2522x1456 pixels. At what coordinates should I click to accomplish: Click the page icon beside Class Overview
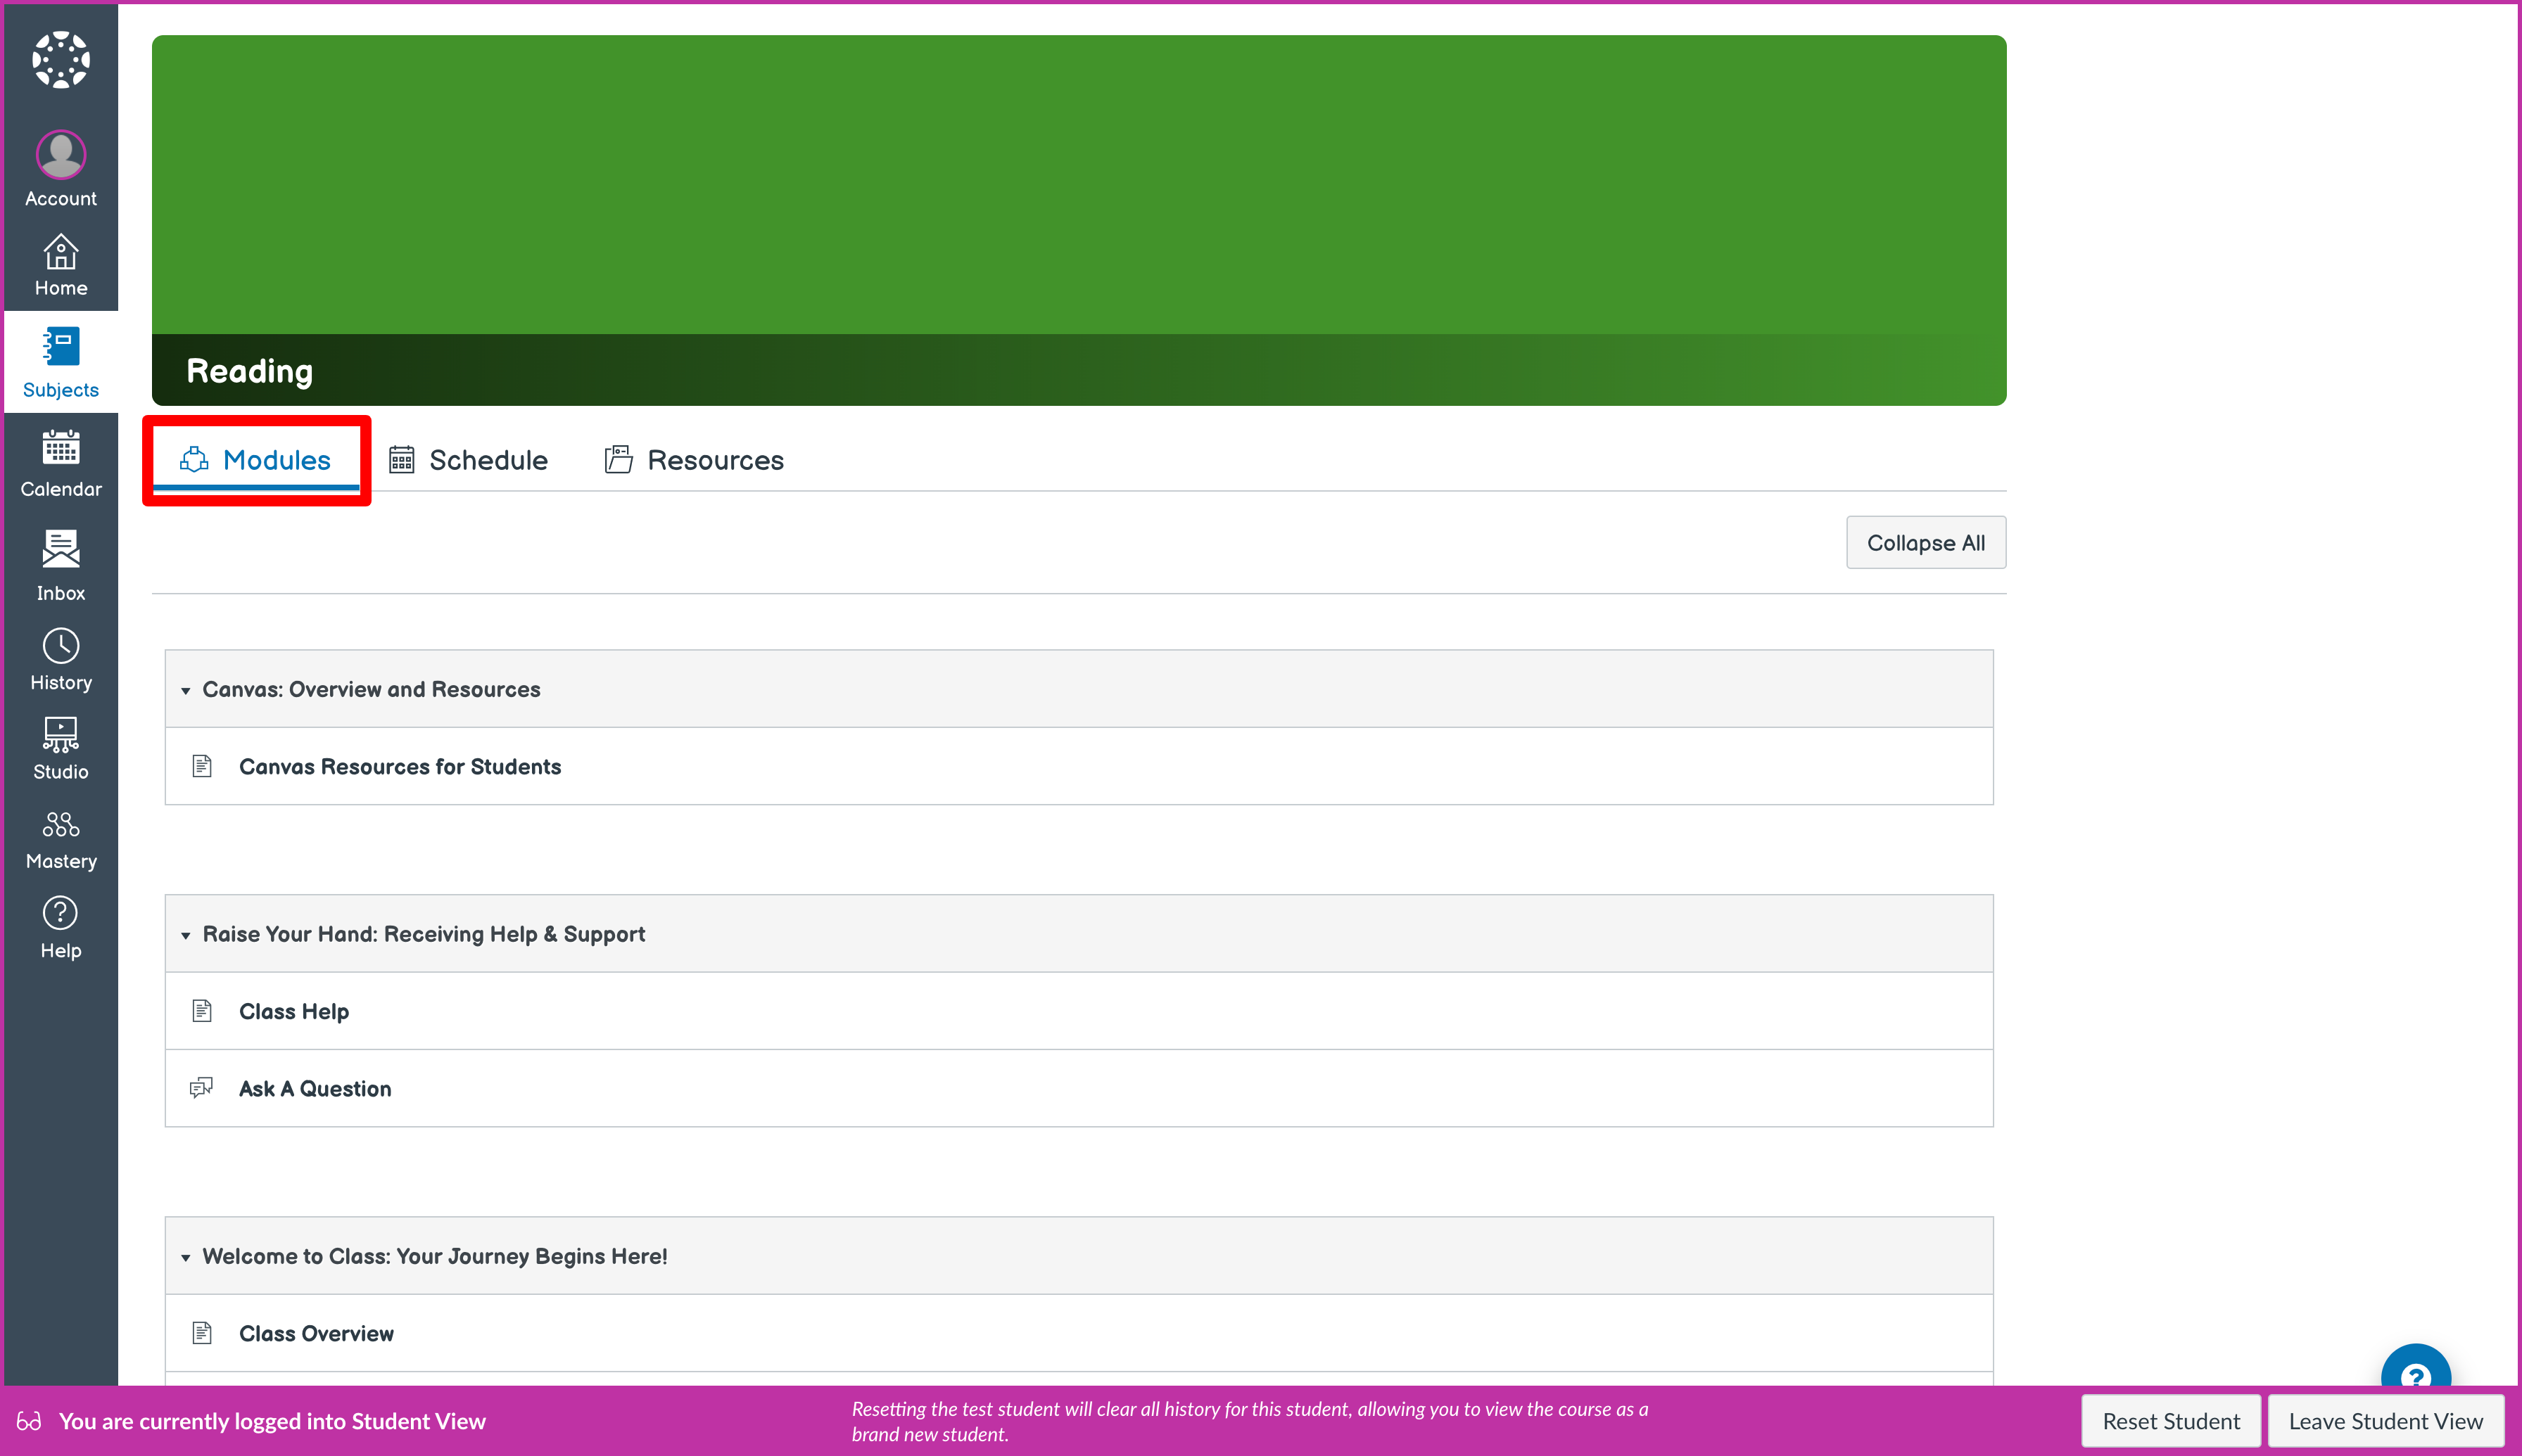pyautogui.click(x=202, y=1332)
